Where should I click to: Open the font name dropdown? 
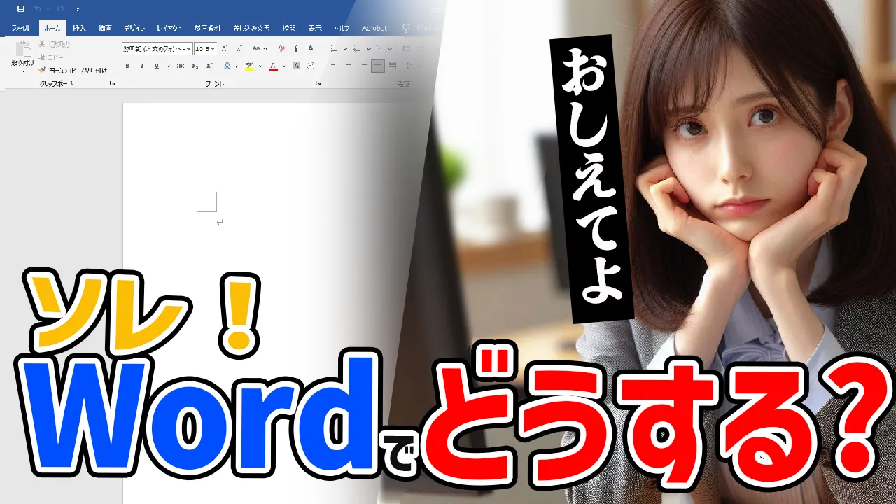tap(189, 49)
